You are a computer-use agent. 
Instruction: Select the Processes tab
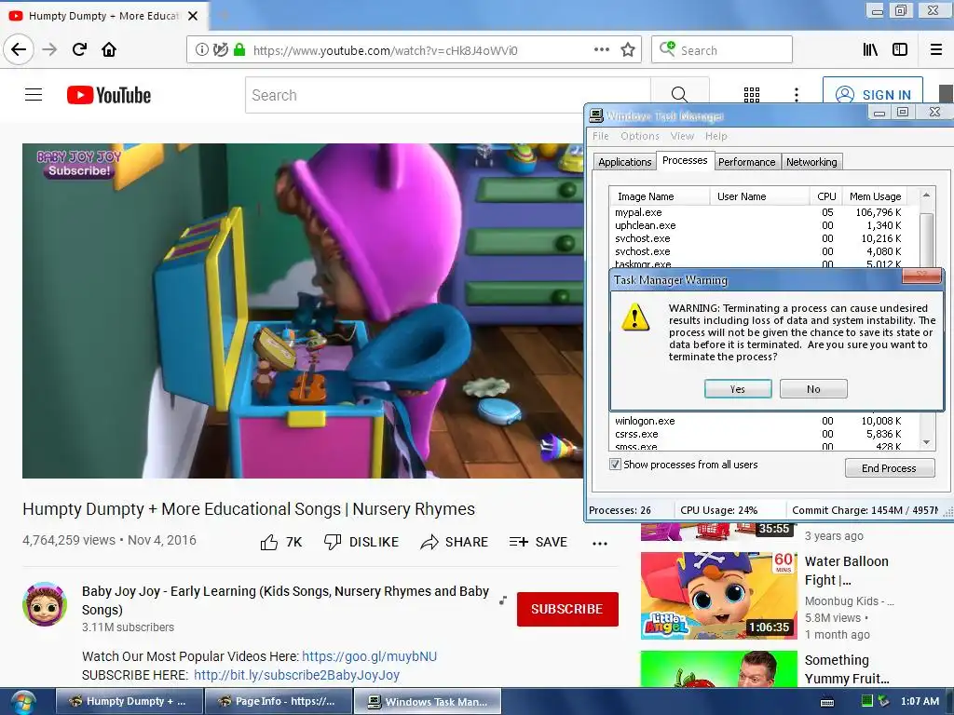click(x=685, y=160)
